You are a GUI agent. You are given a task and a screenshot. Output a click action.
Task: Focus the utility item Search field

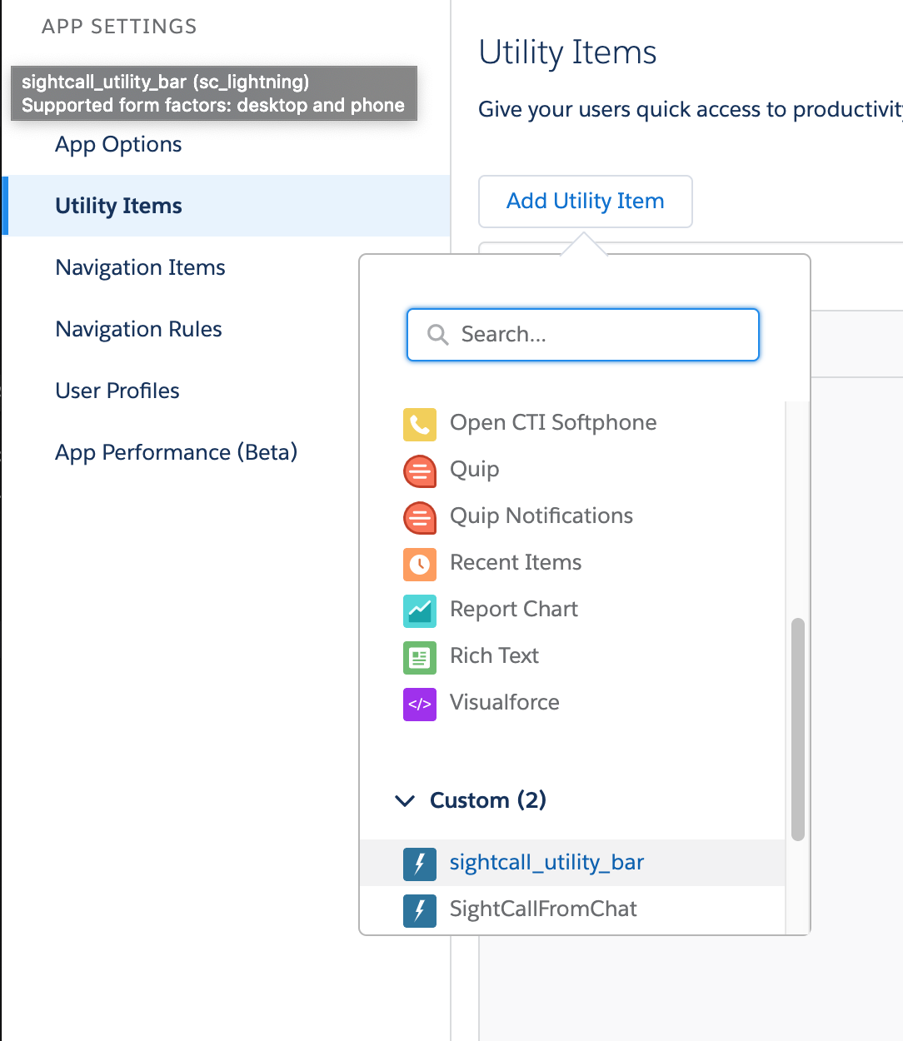pyautogui.click(x=583, y=335)
